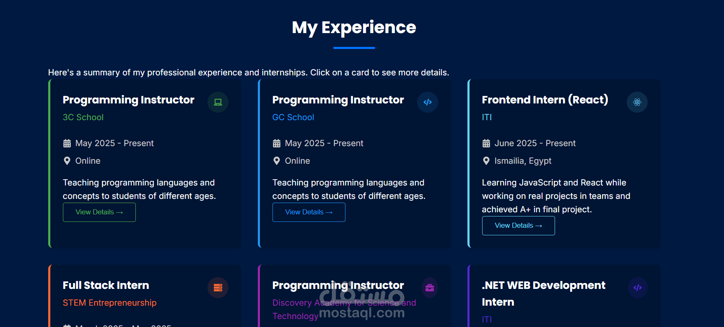
Task: Click the calendar icon on 3C School card
Action: click(x=67, y=143)
